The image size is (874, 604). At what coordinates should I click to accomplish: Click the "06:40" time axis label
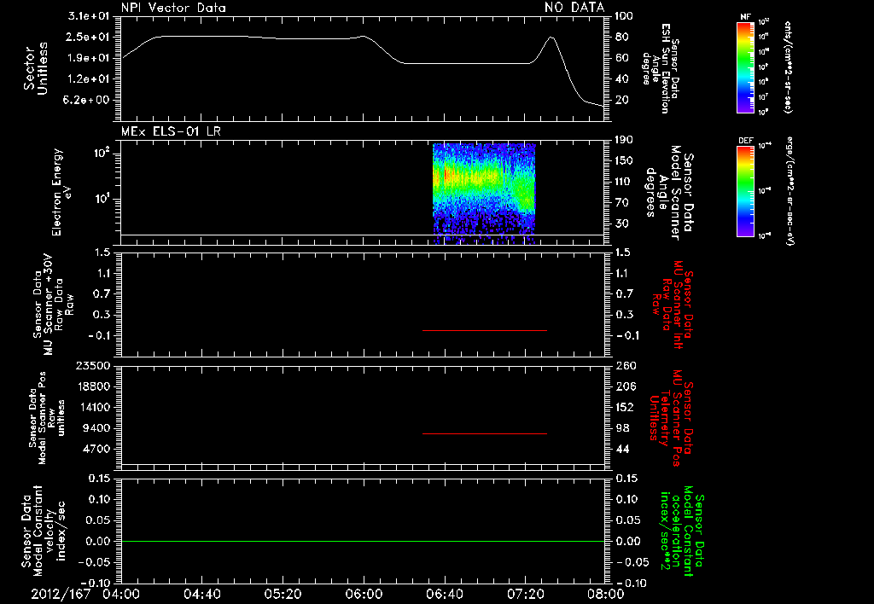click(444, 594)
